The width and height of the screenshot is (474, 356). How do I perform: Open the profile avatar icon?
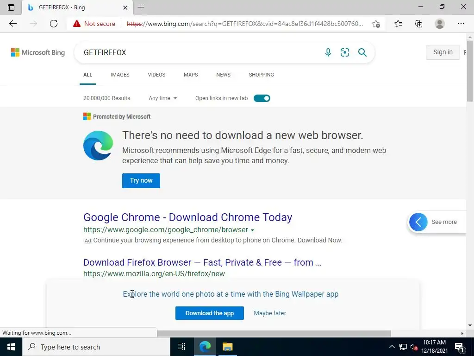click(440, 24)
